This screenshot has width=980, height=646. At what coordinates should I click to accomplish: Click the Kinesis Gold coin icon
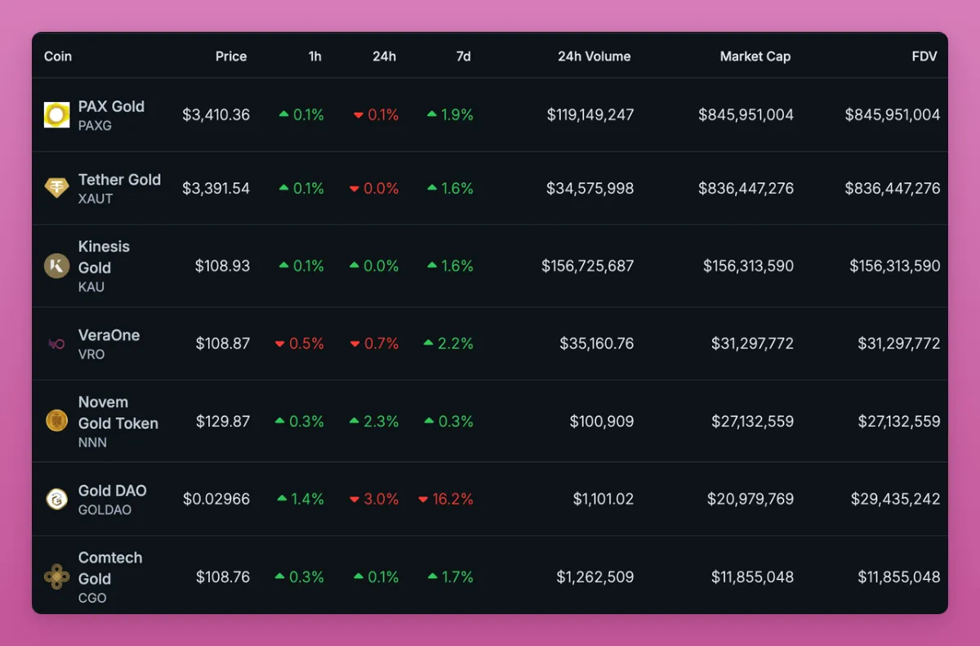point(56,266)
